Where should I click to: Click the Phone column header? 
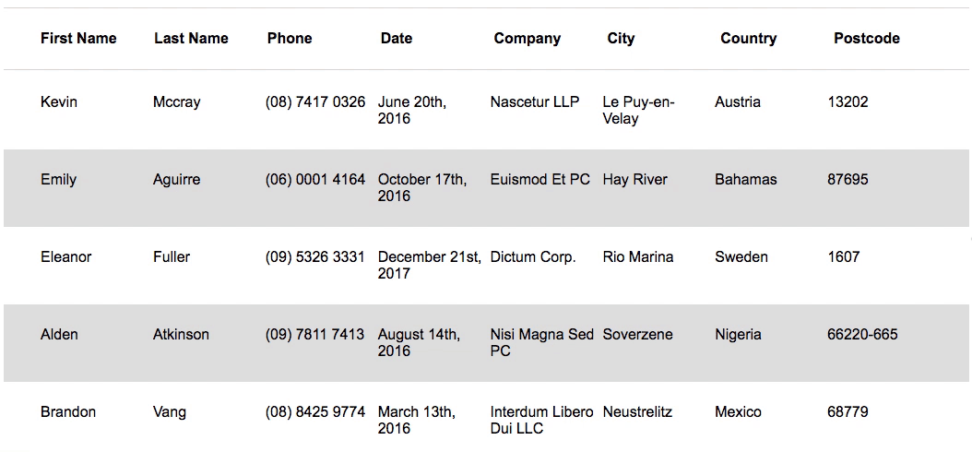click(290, 38)
